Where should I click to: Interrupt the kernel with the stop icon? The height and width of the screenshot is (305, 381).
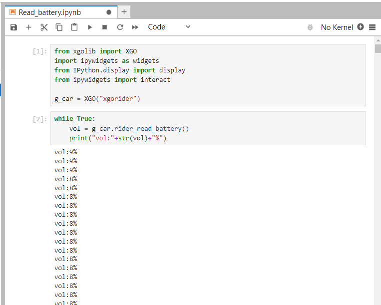point(105,27)
